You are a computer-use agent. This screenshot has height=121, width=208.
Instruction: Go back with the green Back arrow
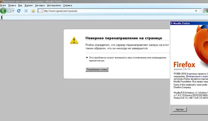[3, 11]
